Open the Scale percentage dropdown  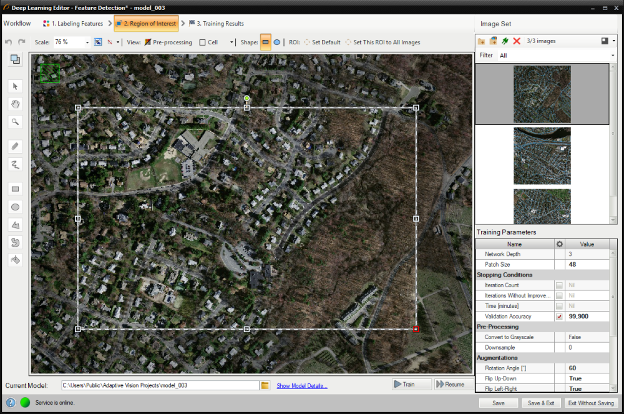click(x=86, y=42)
